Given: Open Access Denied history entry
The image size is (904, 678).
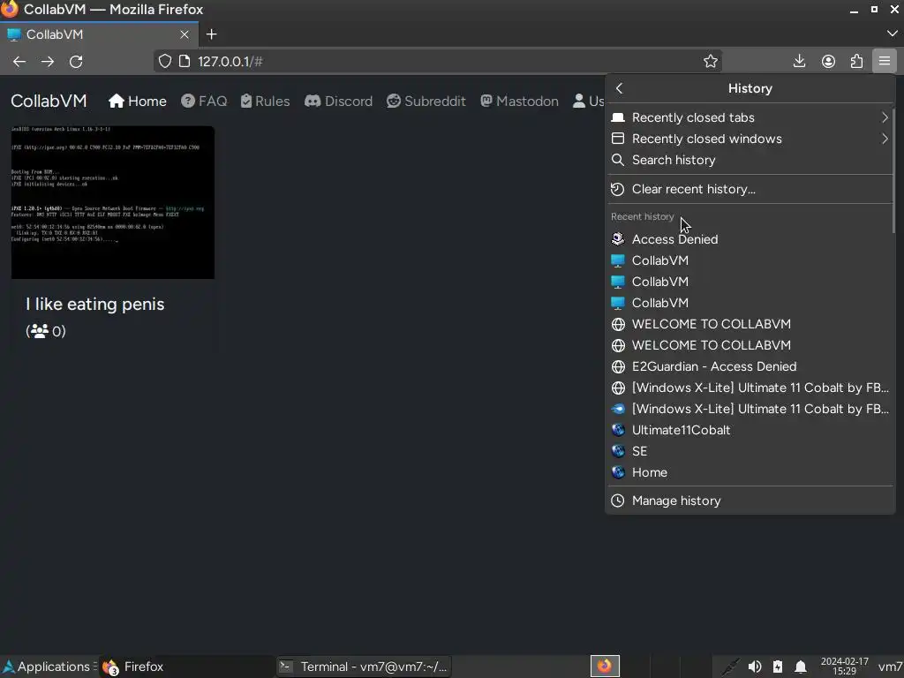Looking at the screenshot, I should click(750, 239).
